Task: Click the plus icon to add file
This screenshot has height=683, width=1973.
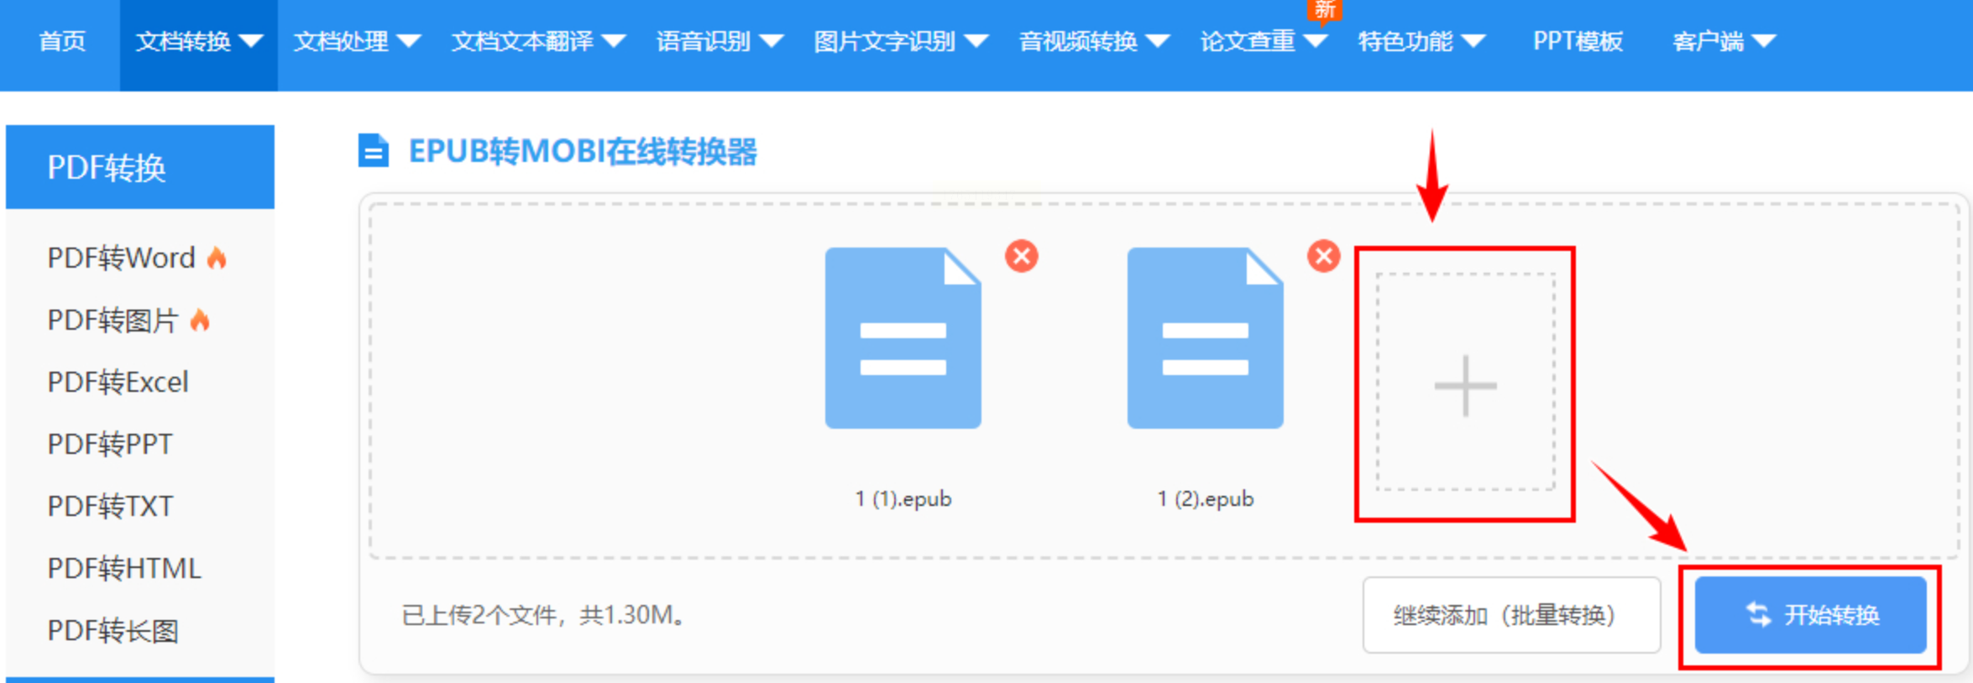Action: point(1465,384)
